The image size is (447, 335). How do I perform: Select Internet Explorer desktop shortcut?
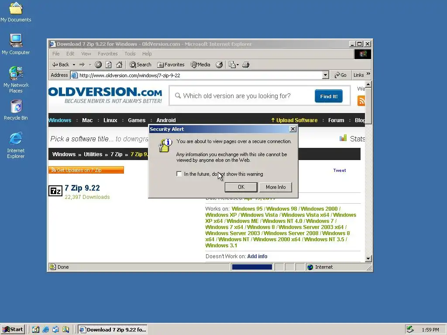[x=16, y=145]
